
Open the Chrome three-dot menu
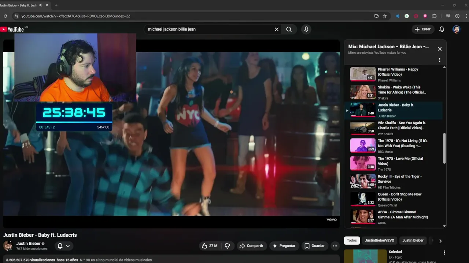coord(466,16)
